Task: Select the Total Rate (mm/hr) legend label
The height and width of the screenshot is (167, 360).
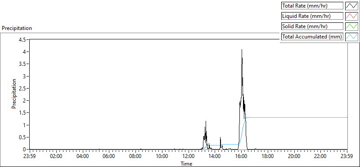Action: click(x=312, y=6)
